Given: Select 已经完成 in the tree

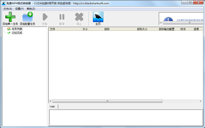Looking at the screenshot, I should [x=17, y=33].
